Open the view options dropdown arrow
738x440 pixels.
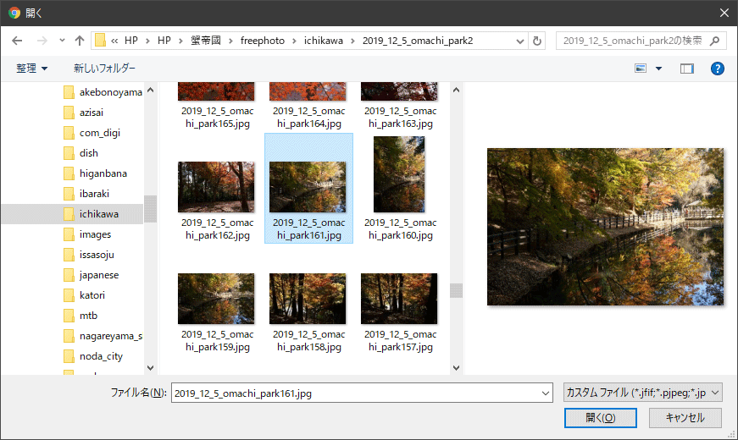[658, 69]
